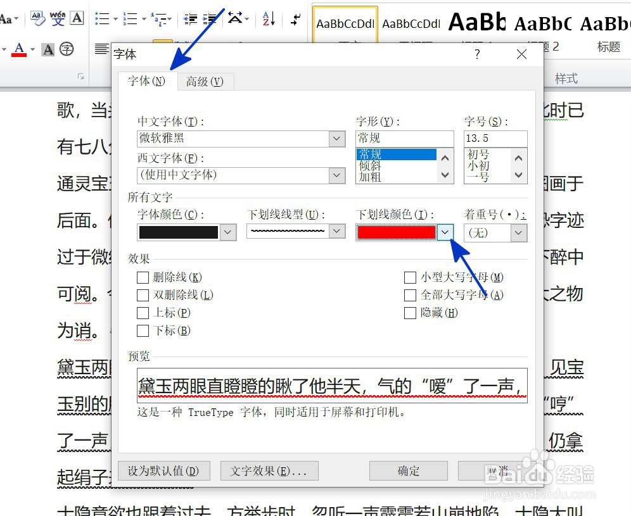Open the 中文字体 font dropdown
This screenshot has height=516, width=631.
click(x=336, y=138)
